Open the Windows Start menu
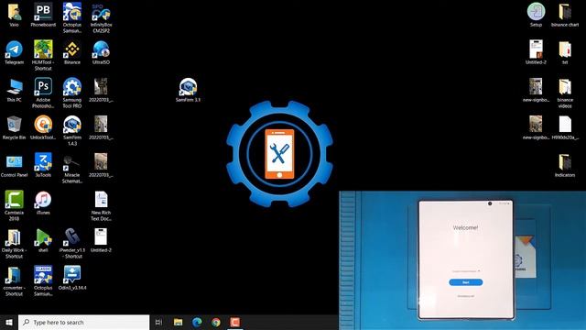 point(9,322)
